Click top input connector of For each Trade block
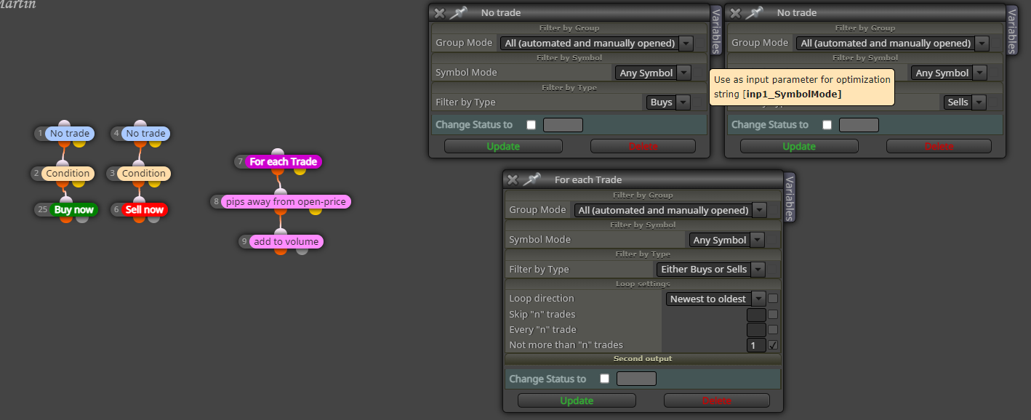The width and height of the screenshot is (1031, 420). [277, 153]
